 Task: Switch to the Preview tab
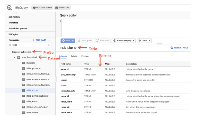[85, 56]
